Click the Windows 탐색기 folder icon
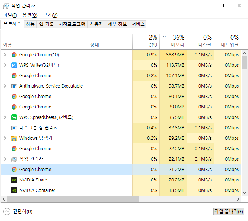Image resolution: width=248 pixels, height=221 pixels. (14, 138)
